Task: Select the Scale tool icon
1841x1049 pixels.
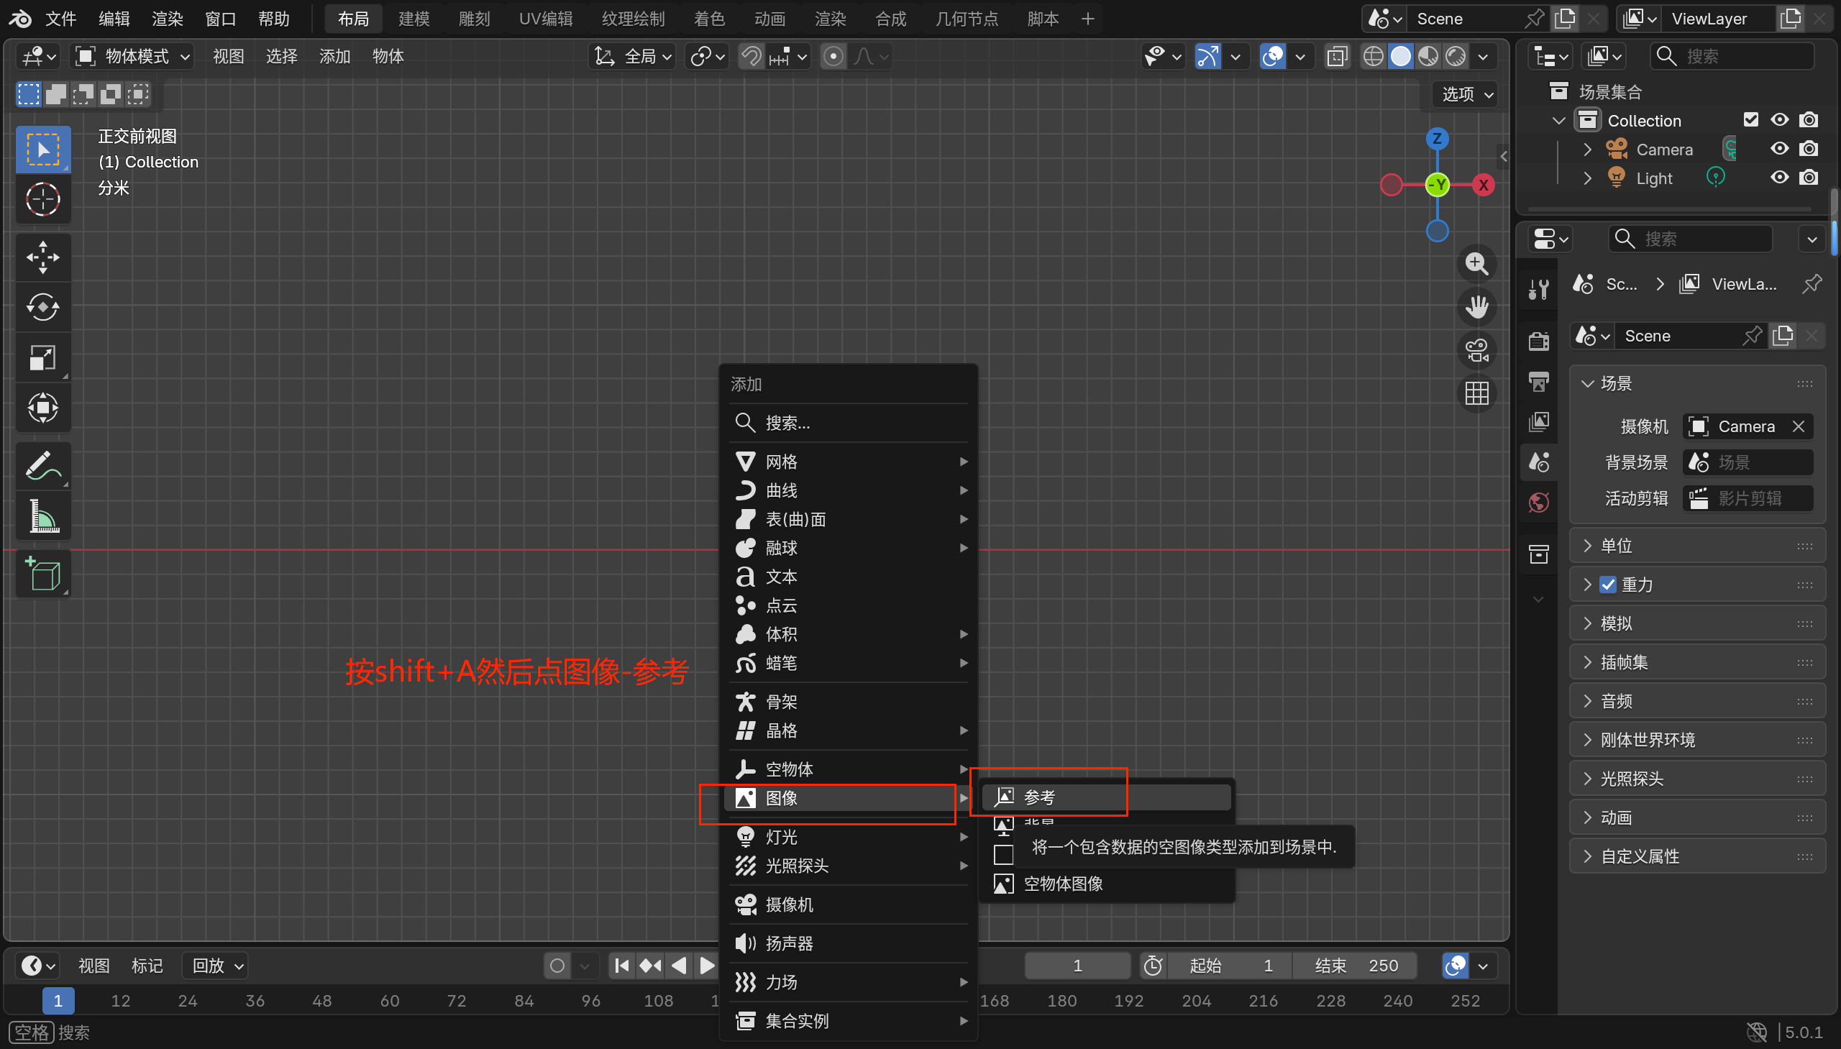Action: [x=42, y=358]
